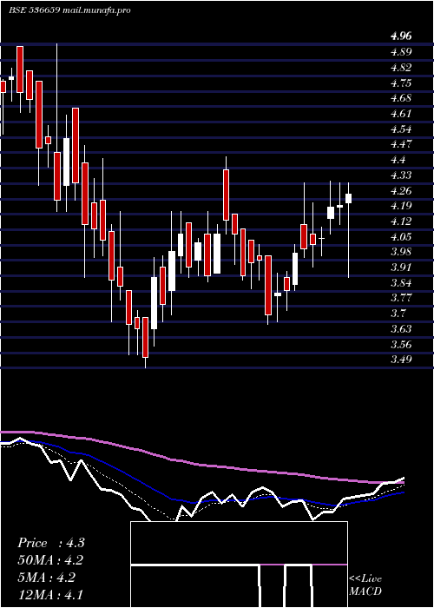The width and height of the screenshot is (434, 608).
Task: Click the 3.77 price axis label
Action: (x=401, y=299)
